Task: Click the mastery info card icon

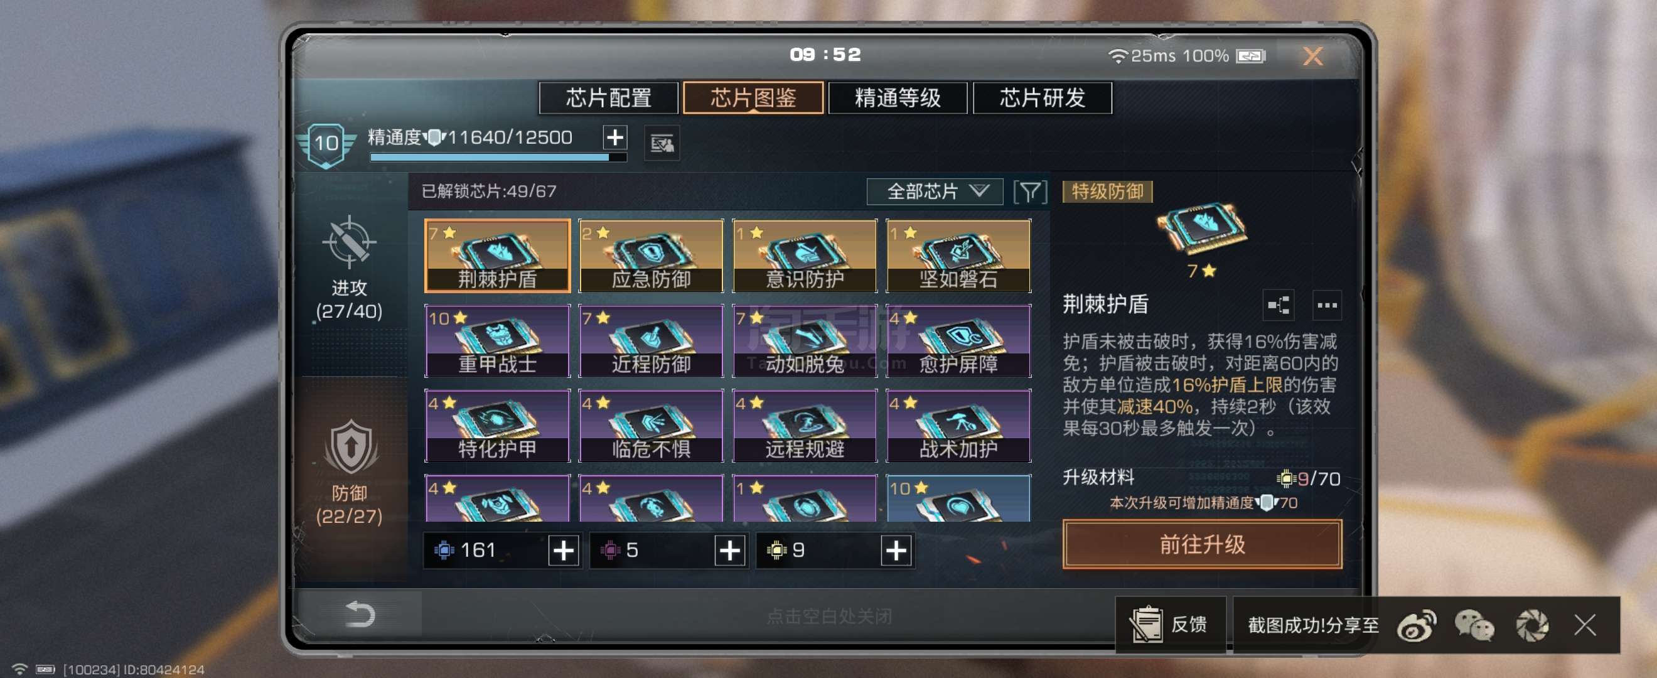Action: click(662, 143)
